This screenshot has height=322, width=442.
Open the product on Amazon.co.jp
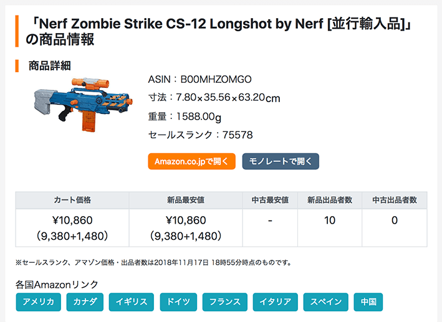pos(191,161)
